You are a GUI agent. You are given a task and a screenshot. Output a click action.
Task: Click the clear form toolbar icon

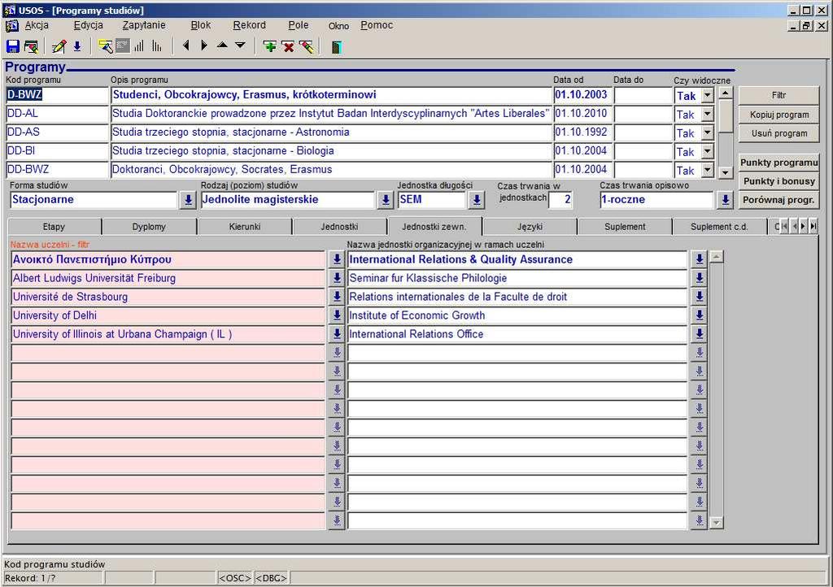[x=32, y=46]
